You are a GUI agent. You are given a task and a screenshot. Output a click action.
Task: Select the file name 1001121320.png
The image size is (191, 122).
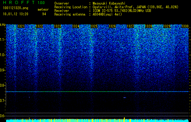[16, 8]
